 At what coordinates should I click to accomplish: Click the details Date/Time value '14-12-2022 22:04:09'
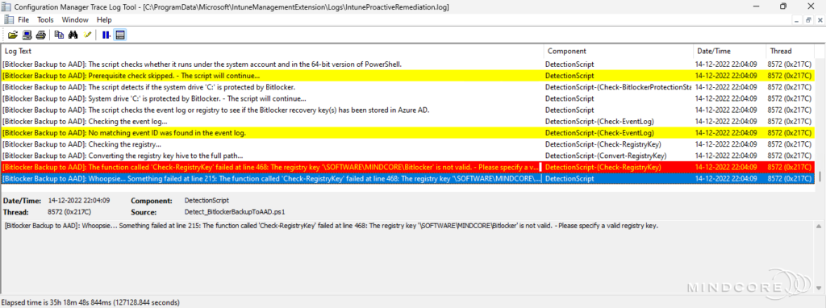point(79,201)
